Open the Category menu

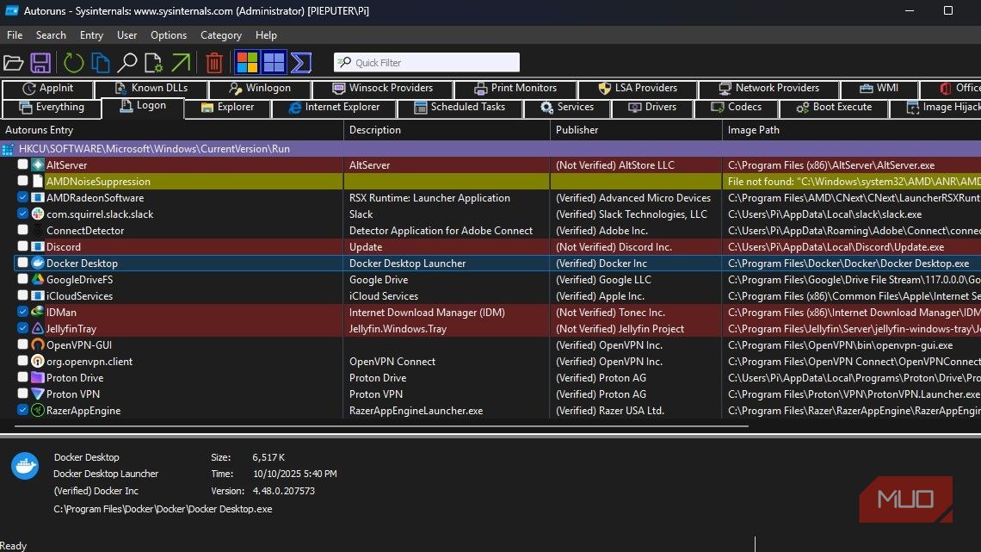pyautogui.click(x=221, y=35)
